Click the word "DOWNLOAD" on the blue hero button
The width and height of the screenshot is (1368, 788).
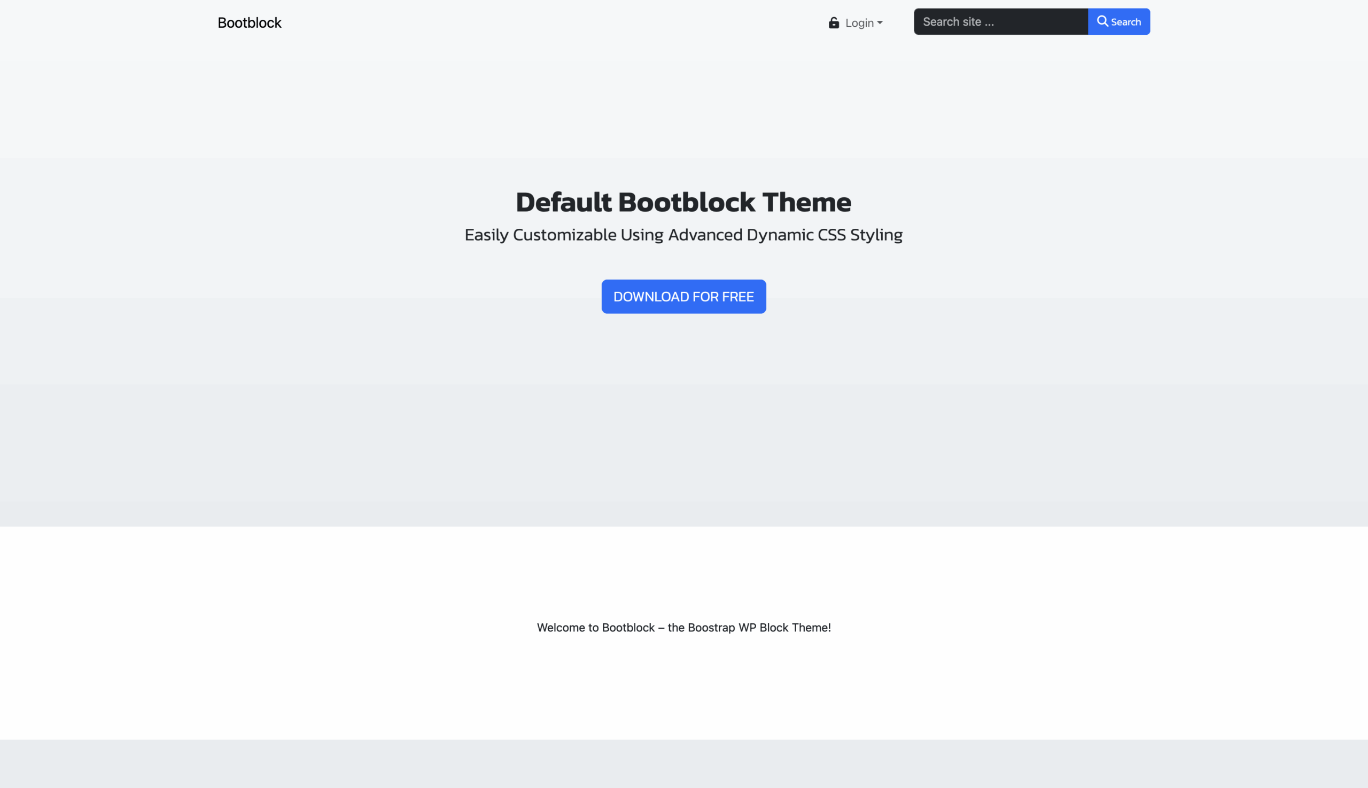point(651,297)
